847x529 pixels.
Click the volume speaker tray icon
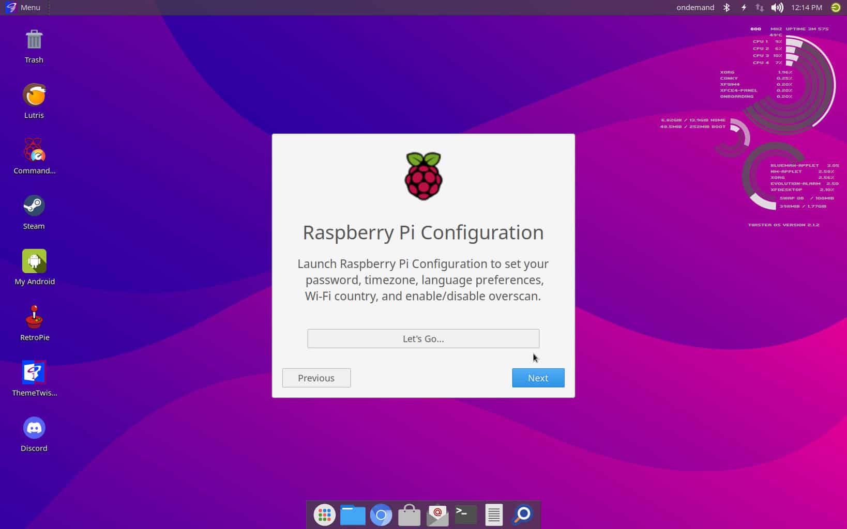tap(777, 7)
